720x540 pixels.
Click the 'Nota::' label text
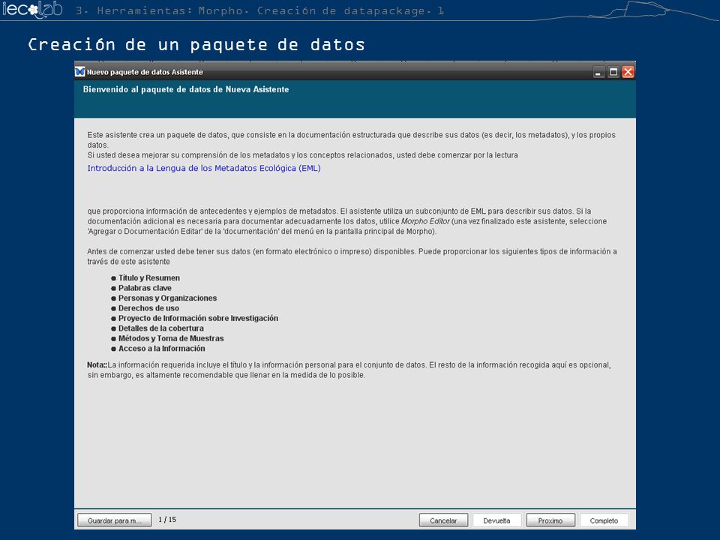(97, 365)
